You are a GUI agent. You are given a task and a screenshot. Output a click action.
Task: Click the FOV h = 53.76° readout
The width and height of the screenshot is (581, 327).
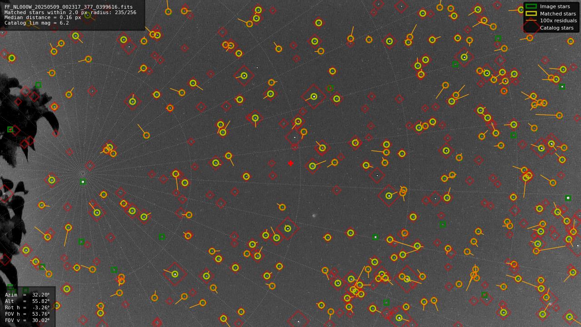[x=27, y=314]
